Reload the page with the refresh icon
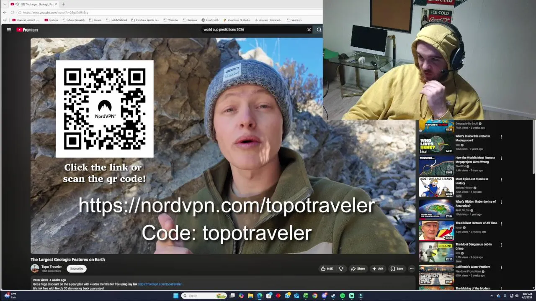536x301 pixels. click(12, 13)
